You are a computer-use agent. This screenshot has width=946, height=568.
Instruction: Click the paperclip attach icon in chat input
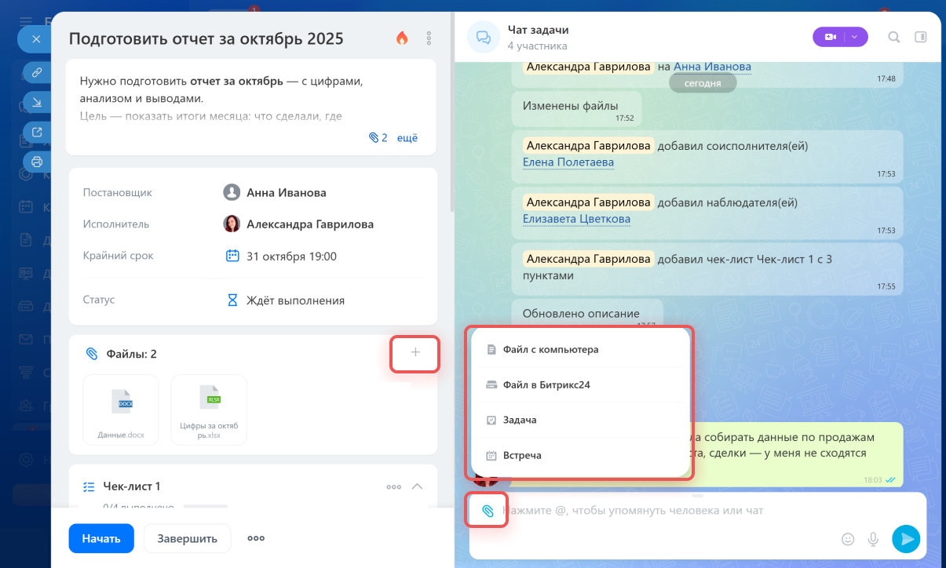[488, 511]
